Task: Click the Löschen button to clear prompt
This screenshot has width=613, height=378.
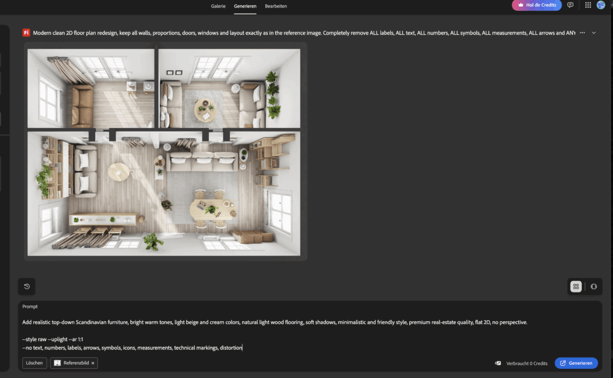Action: tap(35, 363)
